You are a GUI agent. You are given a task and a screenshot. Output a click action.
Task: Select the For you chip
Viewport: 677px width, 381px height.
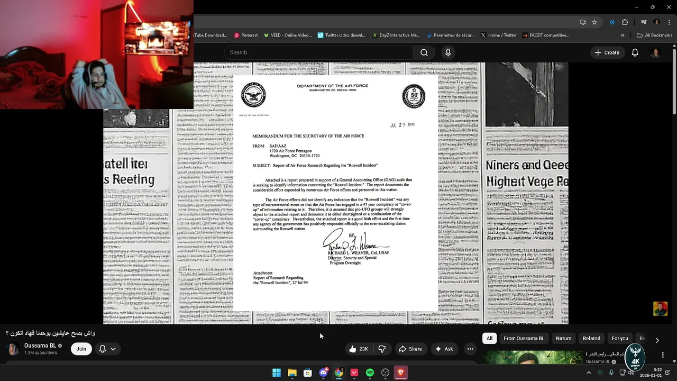[x=620, y=338]
